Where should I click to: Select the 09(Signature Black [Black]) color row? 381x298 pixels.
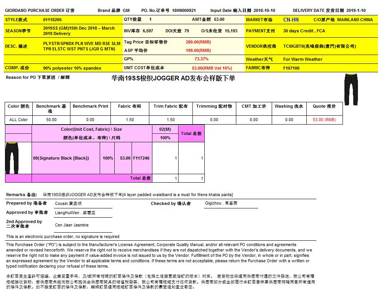pyautogui.click(x=61, y=158)
